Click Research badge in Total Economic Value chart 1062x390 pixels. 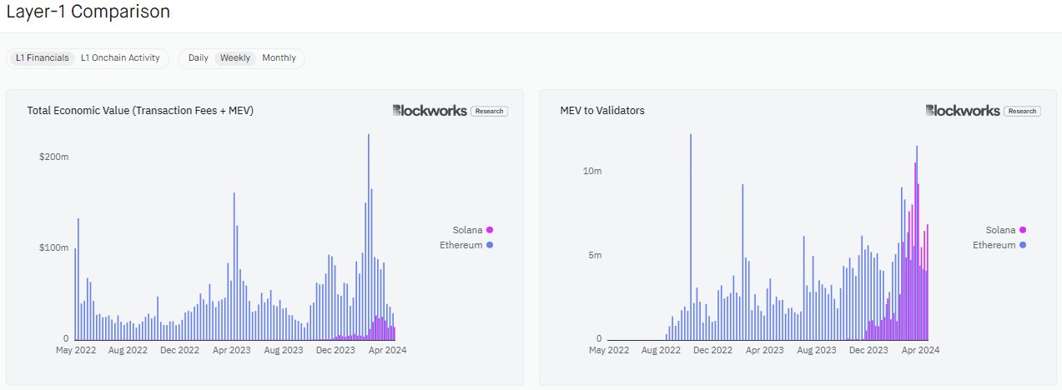click(x=489, y=111)
